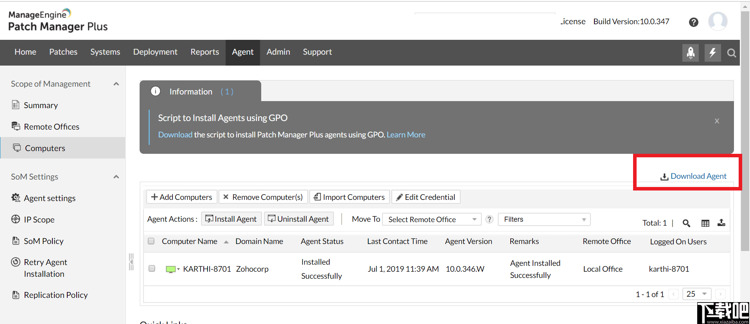The width and height of the screenshot is (750, 324).
Task: Click the Edit Credential button
Action: coord(426,197)
